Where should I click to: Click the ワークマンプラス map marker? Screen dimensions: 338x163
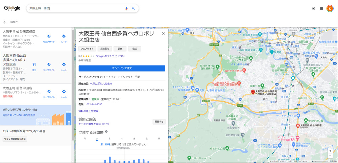click(298, 116)
